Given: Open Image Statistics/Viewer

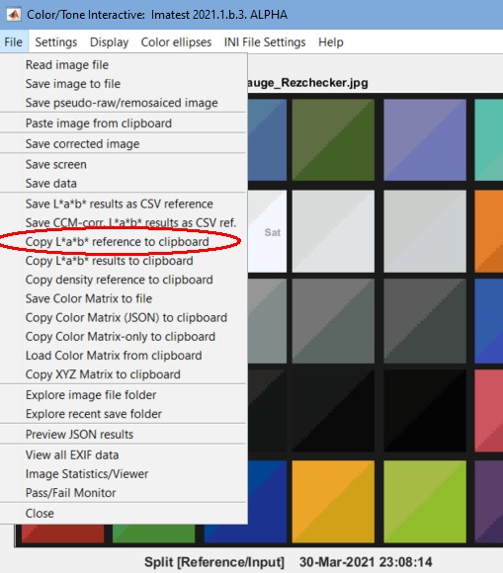Looking at the screenshot, I should point(124,474).
